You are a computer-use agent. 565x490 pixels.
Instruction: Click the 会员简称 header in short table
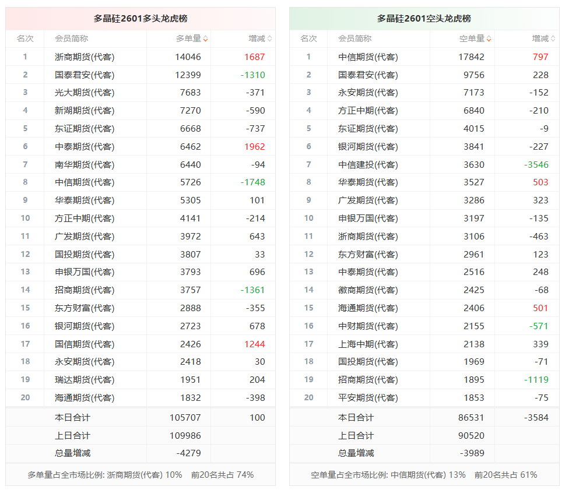[355, 38]
